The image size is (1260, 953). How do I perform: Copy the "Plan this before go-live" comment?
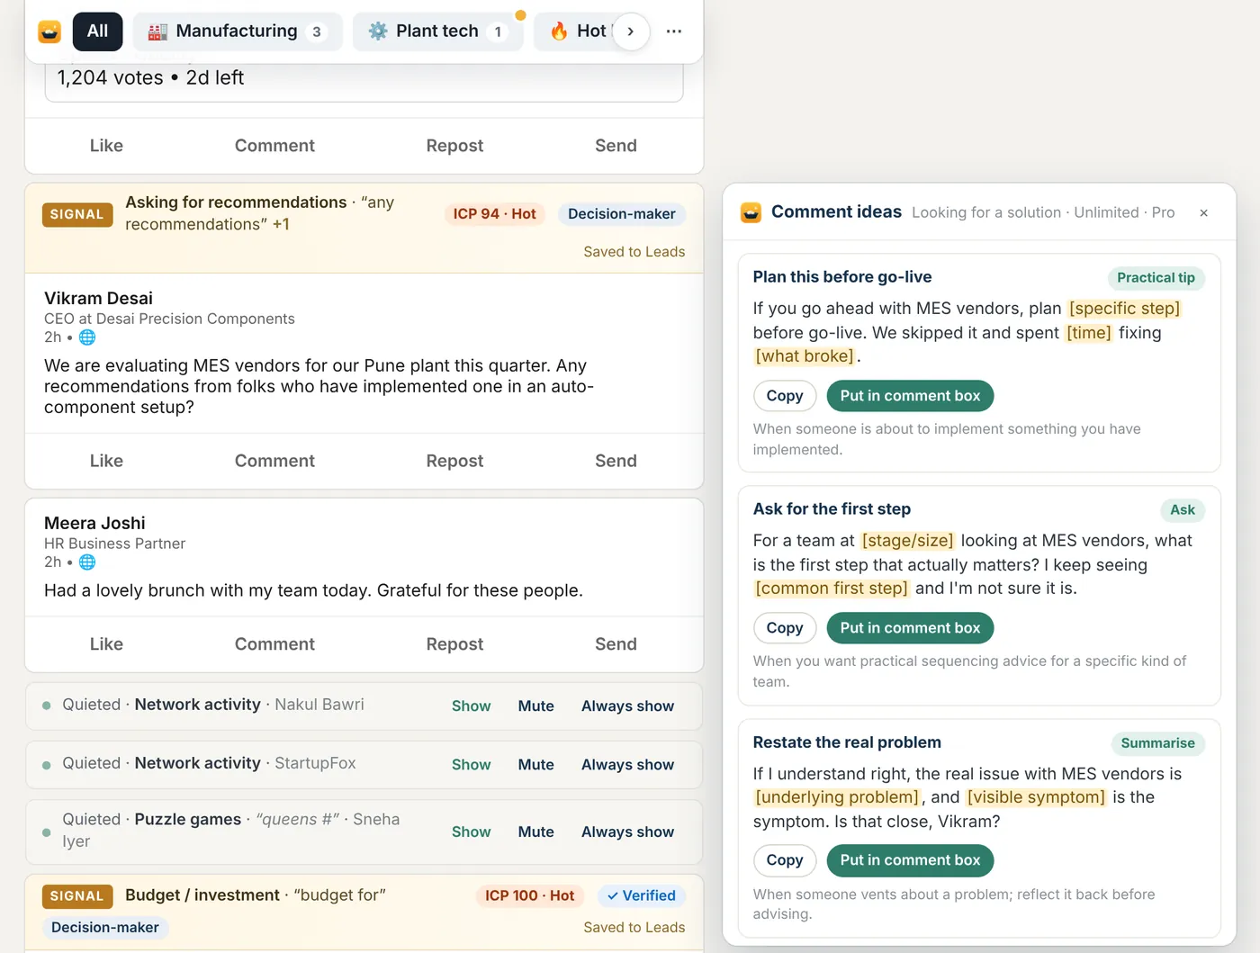(x=785, y=396)
